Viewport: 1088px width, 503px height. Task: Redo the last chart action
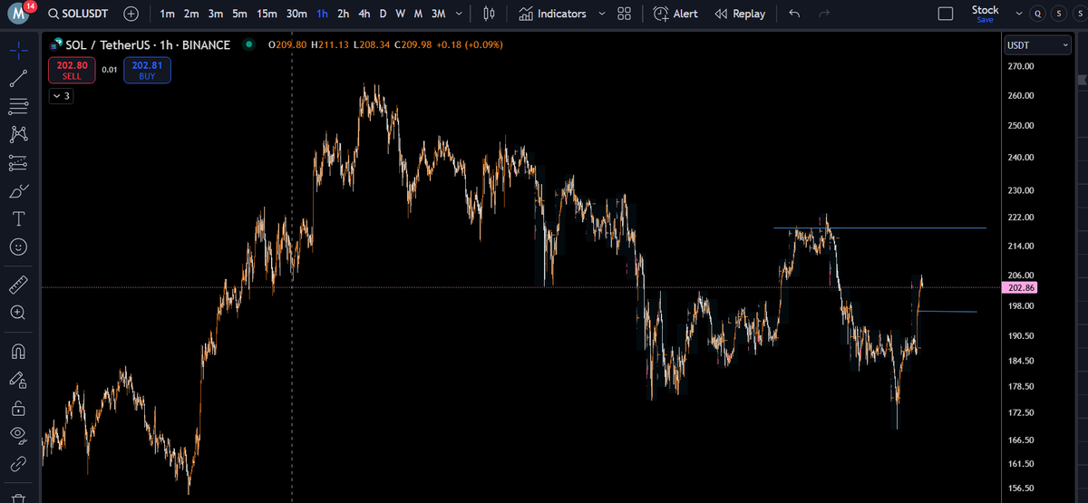823,15
